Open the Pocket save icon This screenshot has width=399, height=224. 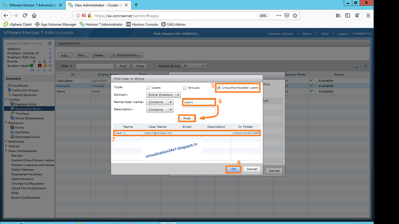tap(287, 15)
